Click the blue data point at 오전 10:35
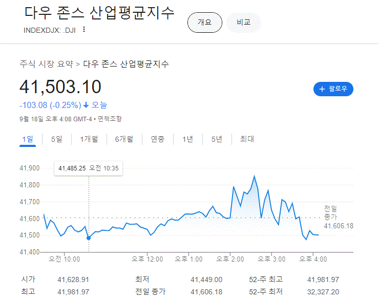 pyautogui.click(x=89, y=238)
